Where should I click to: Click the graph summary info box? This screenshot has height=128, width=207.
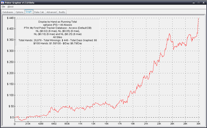pyautogui.click(x=58, y=33)
